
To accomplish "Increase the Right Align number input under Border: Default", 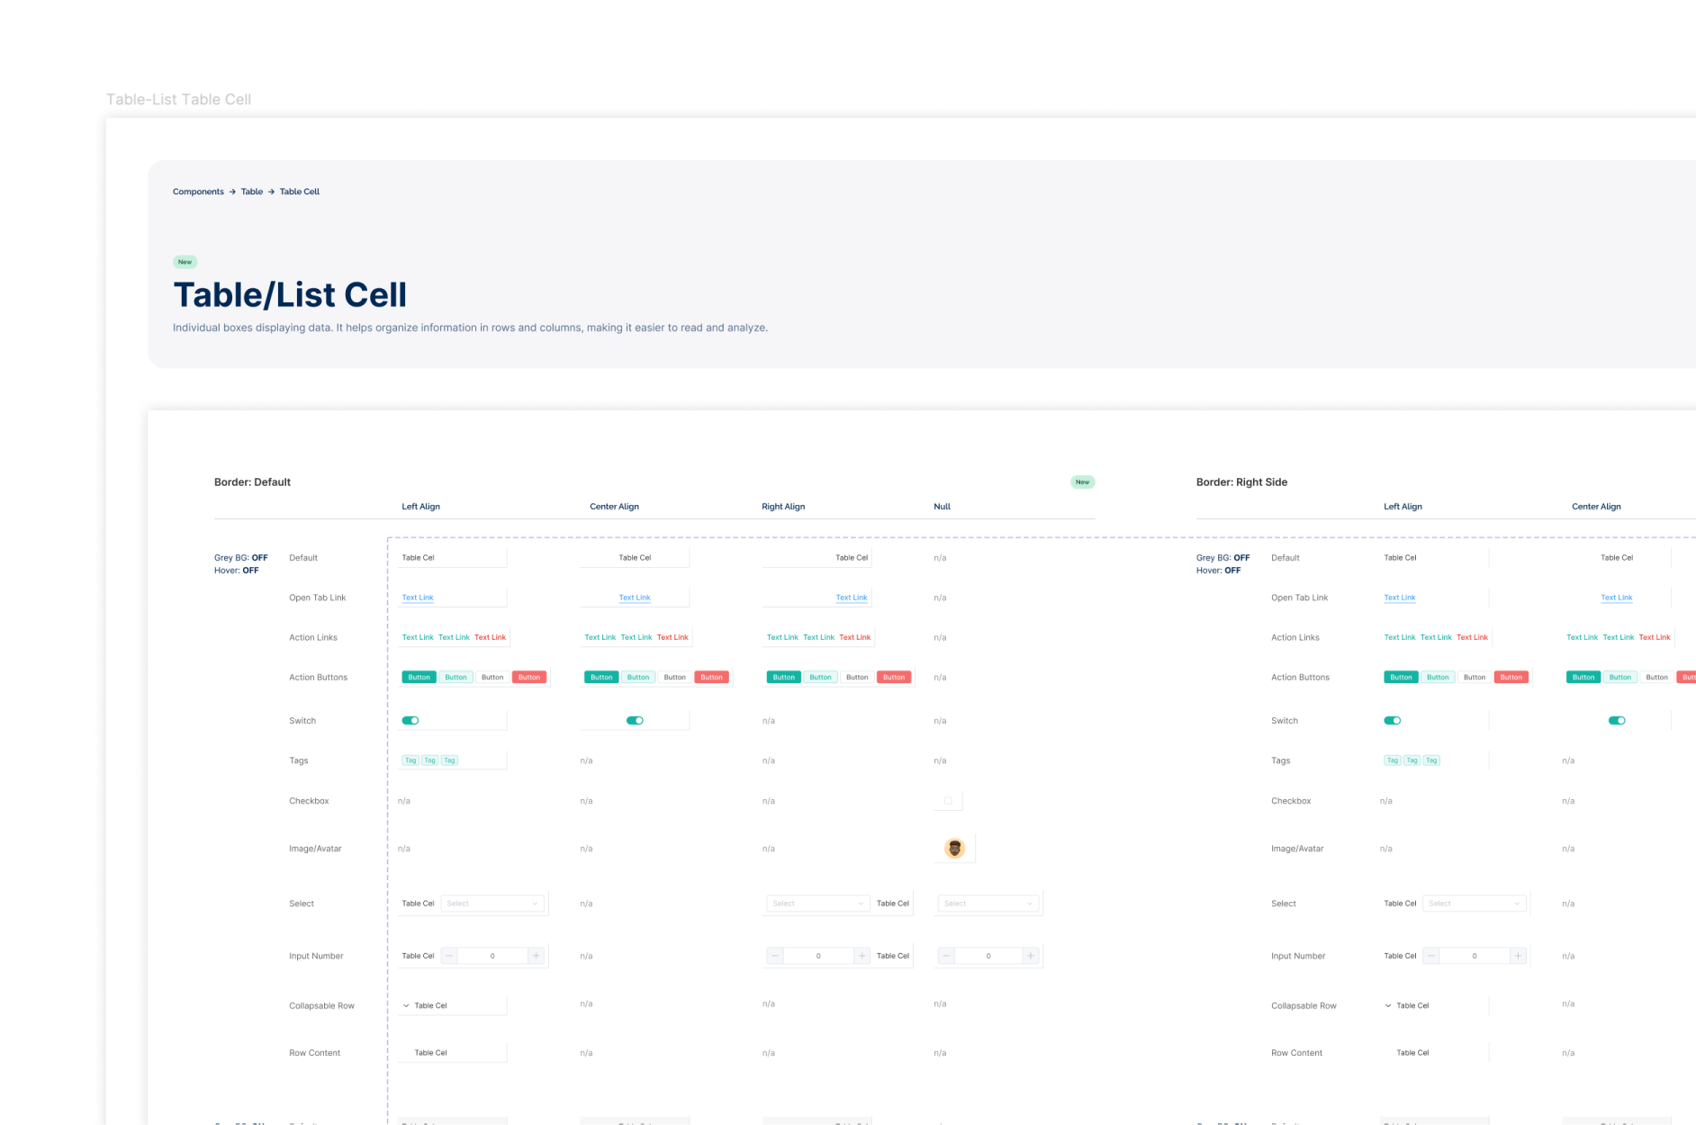I will click(x=862, y=956).
